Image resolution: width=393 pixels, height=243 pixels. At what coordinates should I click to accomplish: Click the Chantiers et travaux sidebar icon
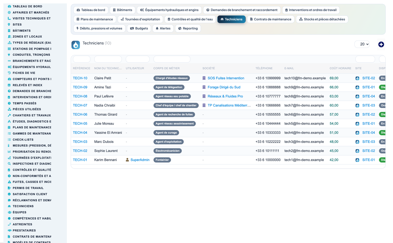pos(9,115)
